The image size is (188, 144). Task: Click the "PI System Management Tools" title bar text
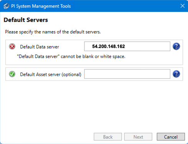pos(41,6)
